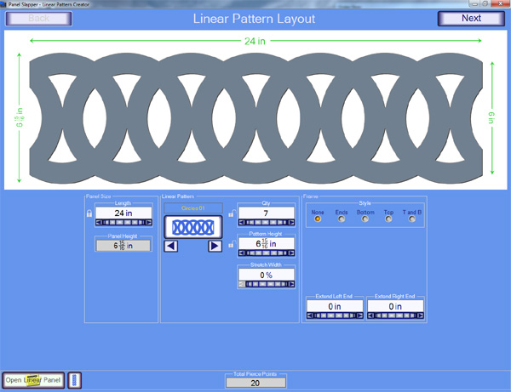
Task: Toggle the lock icon beside Qty
Action: tap(232, 214)
